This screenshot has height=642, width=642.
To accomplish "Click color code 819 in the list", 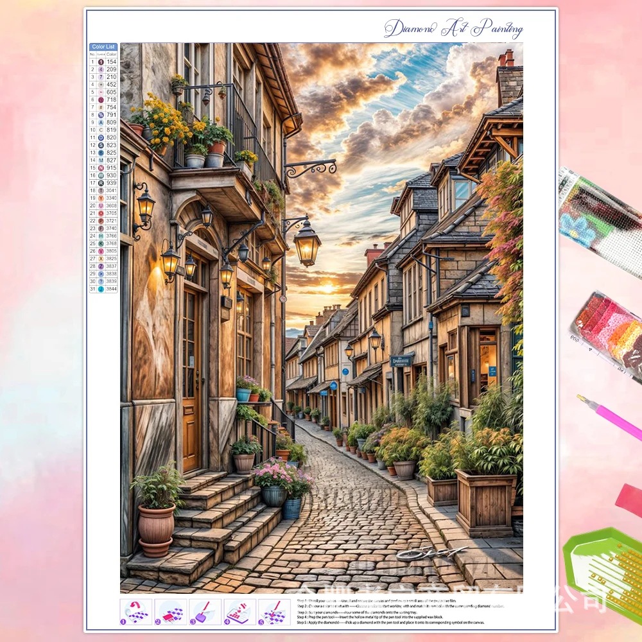I will (111, 130).
